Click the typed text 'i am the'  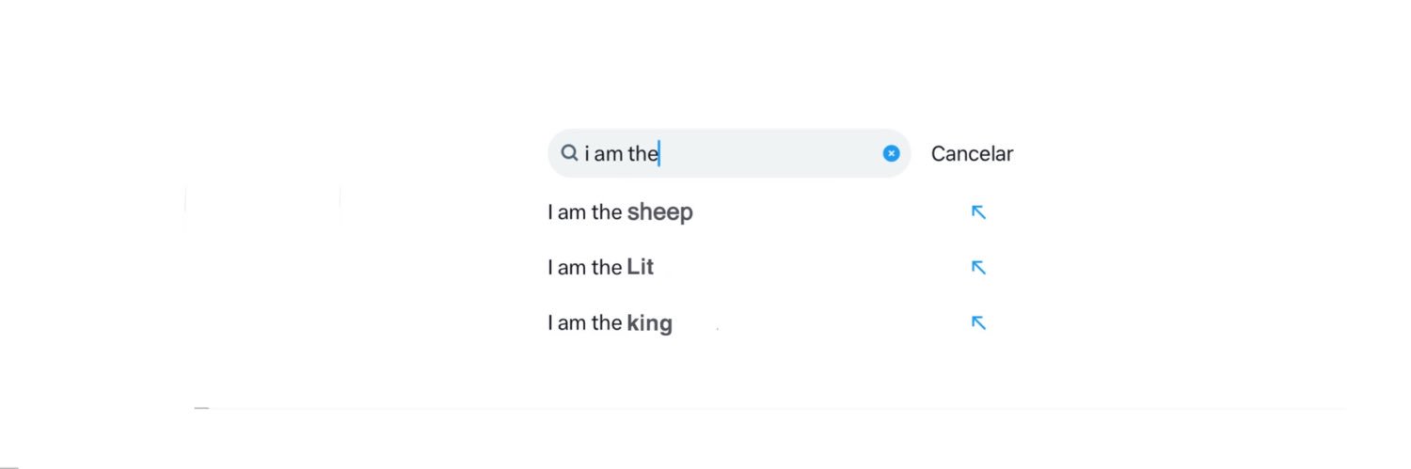click(x=621, y=154)
